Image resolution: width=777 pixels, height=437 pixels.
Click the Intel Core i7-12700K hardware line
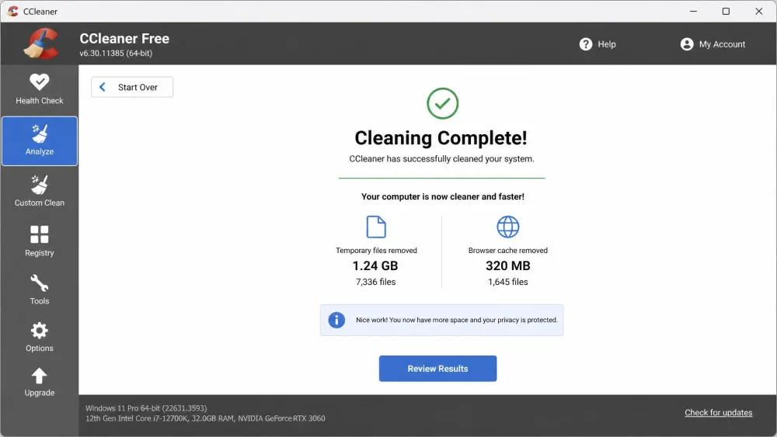click(x=205, y=418)
